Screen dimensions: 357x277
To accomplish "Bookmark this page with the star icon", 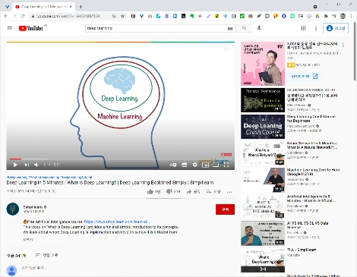I will pos(123,16).
